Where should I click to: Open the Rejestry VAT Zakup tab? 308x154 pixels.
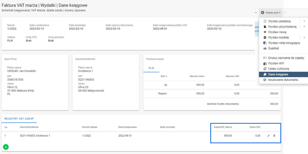tap(19, 119)
